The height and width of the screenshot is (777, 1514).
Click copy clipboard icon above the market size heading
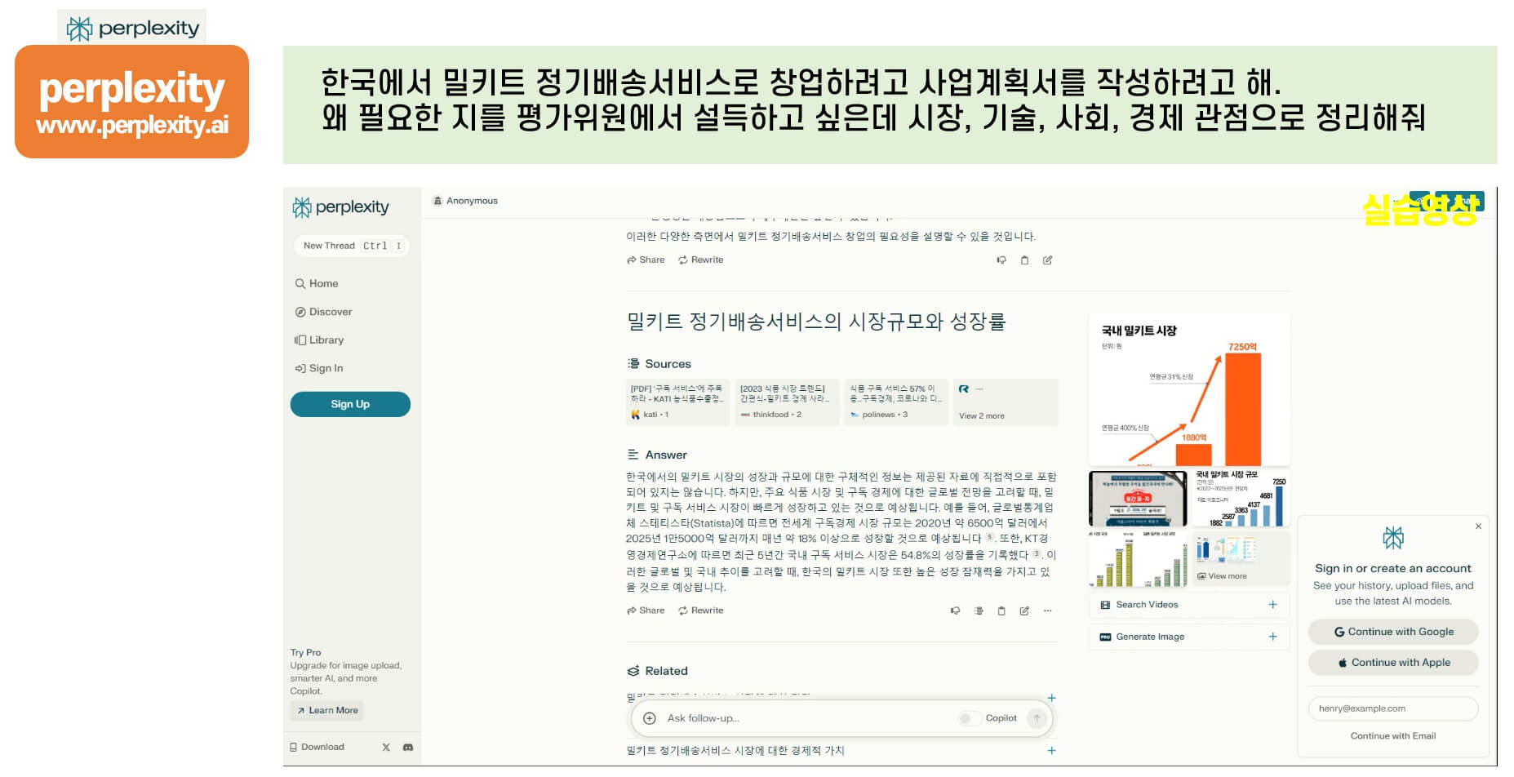pyautogui.click(x=1024, y=260)
